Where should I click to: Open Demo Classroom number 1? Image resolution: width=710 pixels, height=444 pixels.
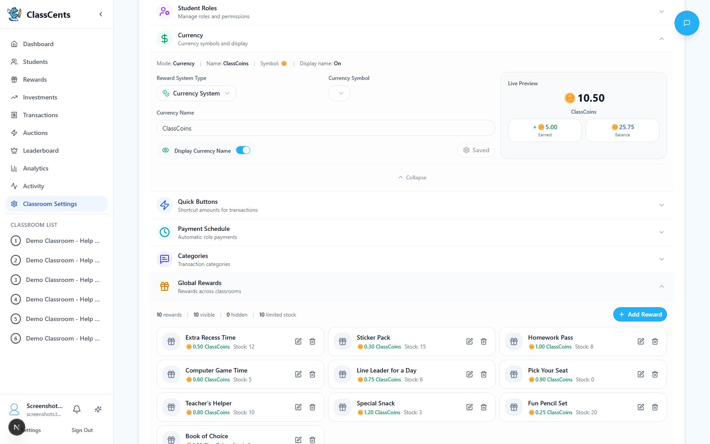(56, 241)
